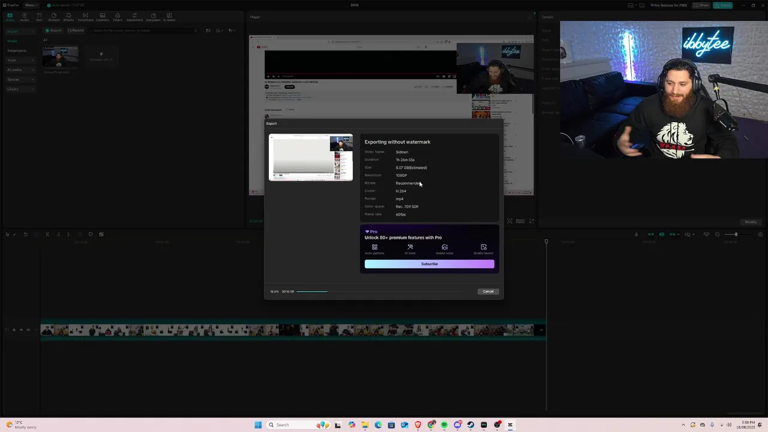Click the Modify button in Details panel
The width and height of the screenshot is (768, 432).
point(750,222)
